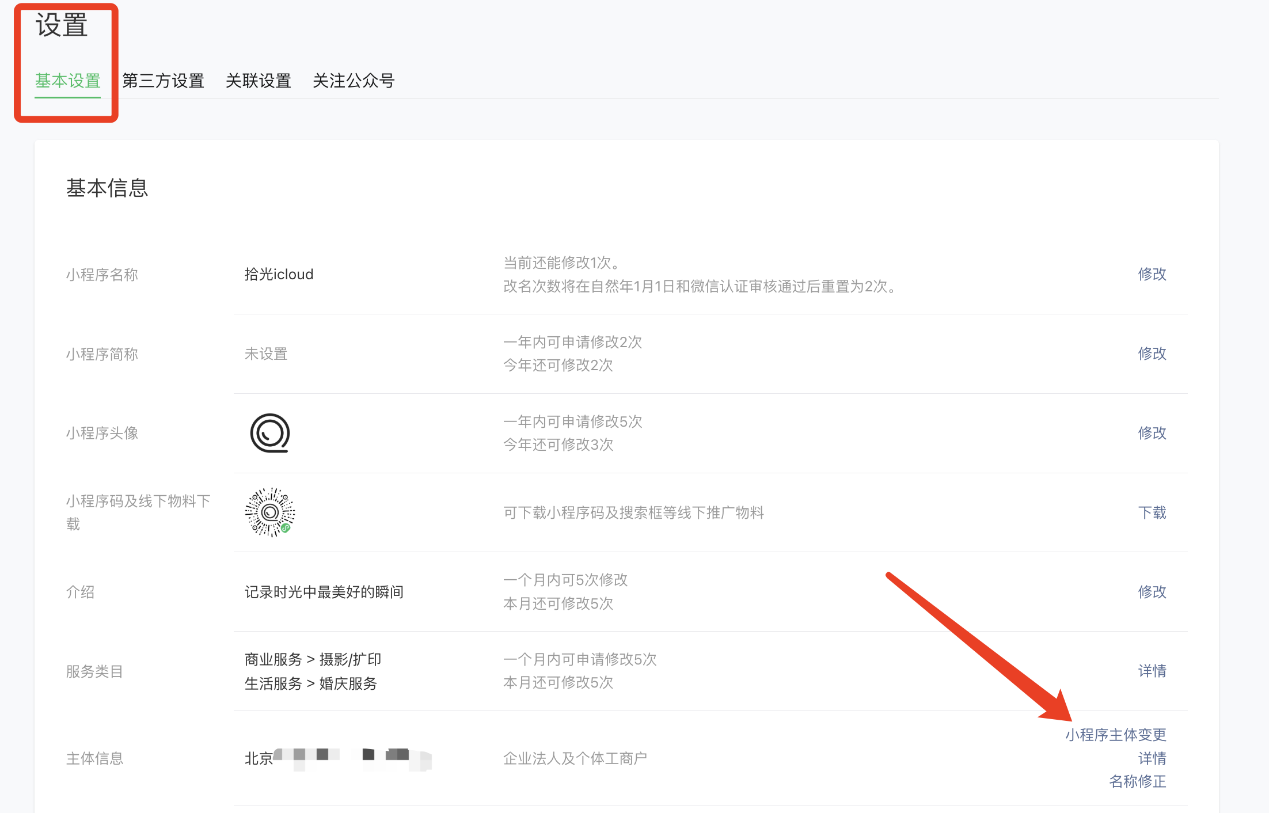
Task: Click the 名称修正 link
Action: tap(1137, 781)
